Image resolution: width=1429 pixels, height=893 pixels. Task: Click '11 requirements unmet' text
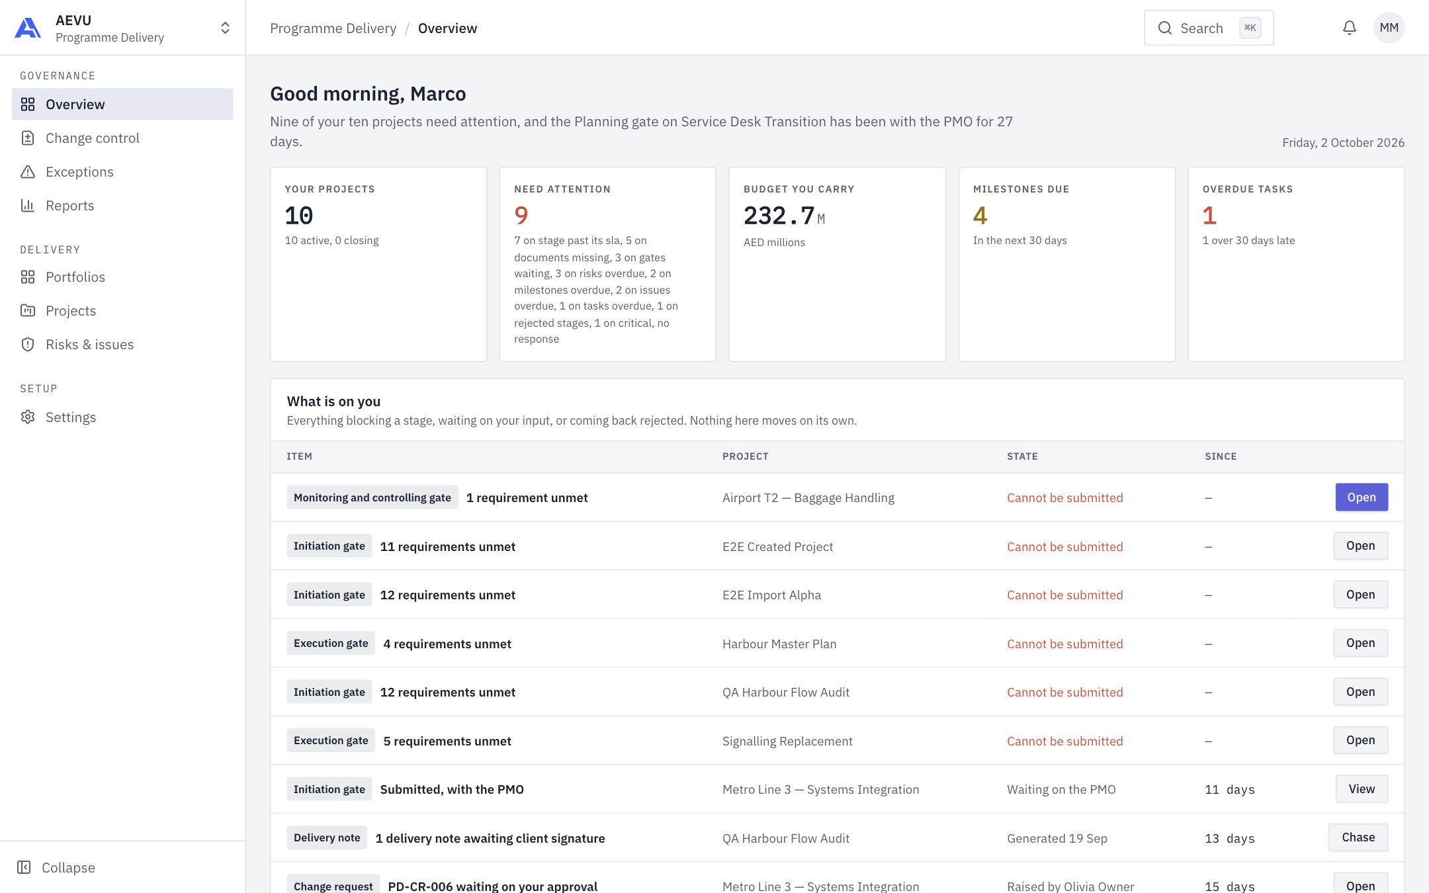447,546
